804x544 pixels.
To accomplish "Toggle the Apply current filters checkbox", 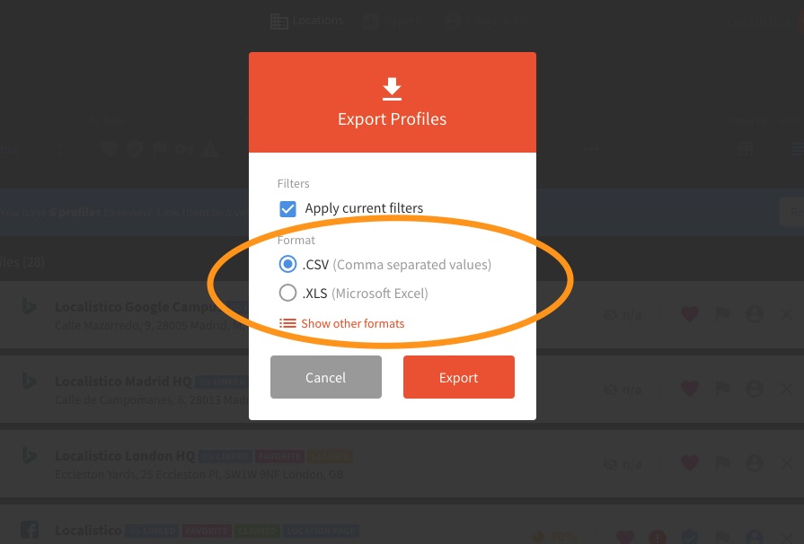I will click(x=287, y=208).
